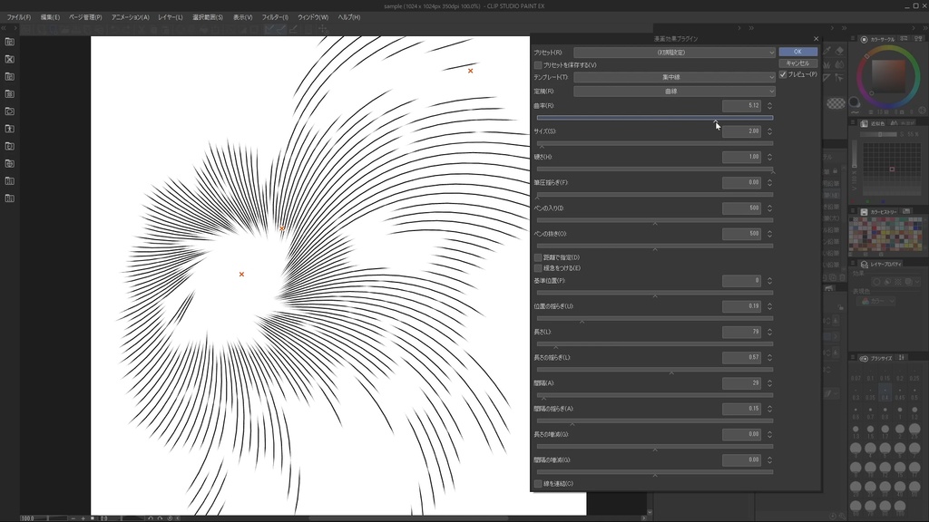Select the Approximate Color panel icon

point(865,123)
